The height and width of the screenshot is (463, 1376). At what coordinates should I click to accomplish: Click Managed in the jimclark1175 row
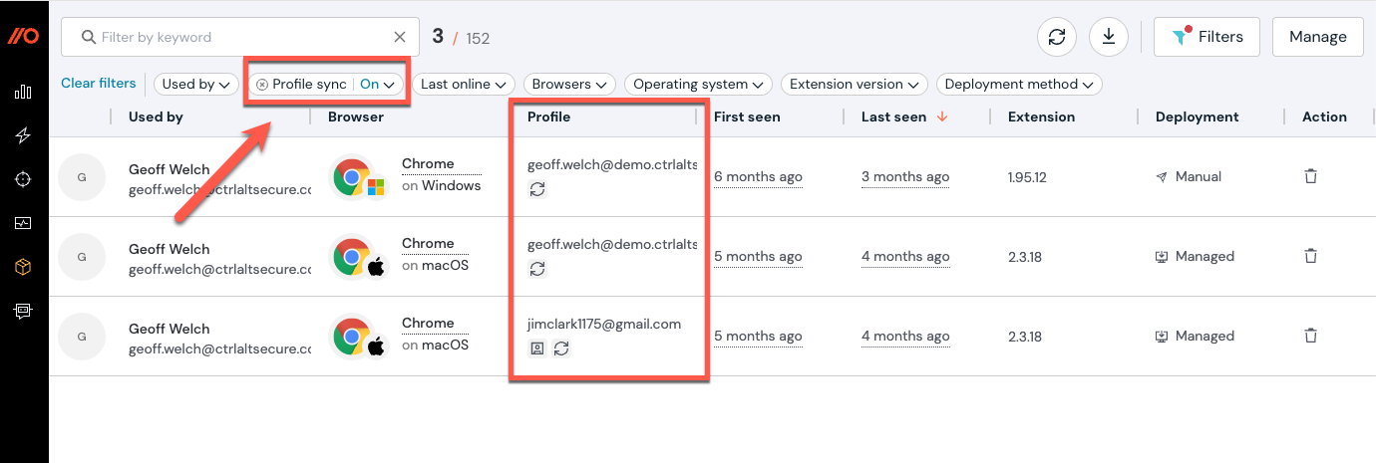(1195, 336)
